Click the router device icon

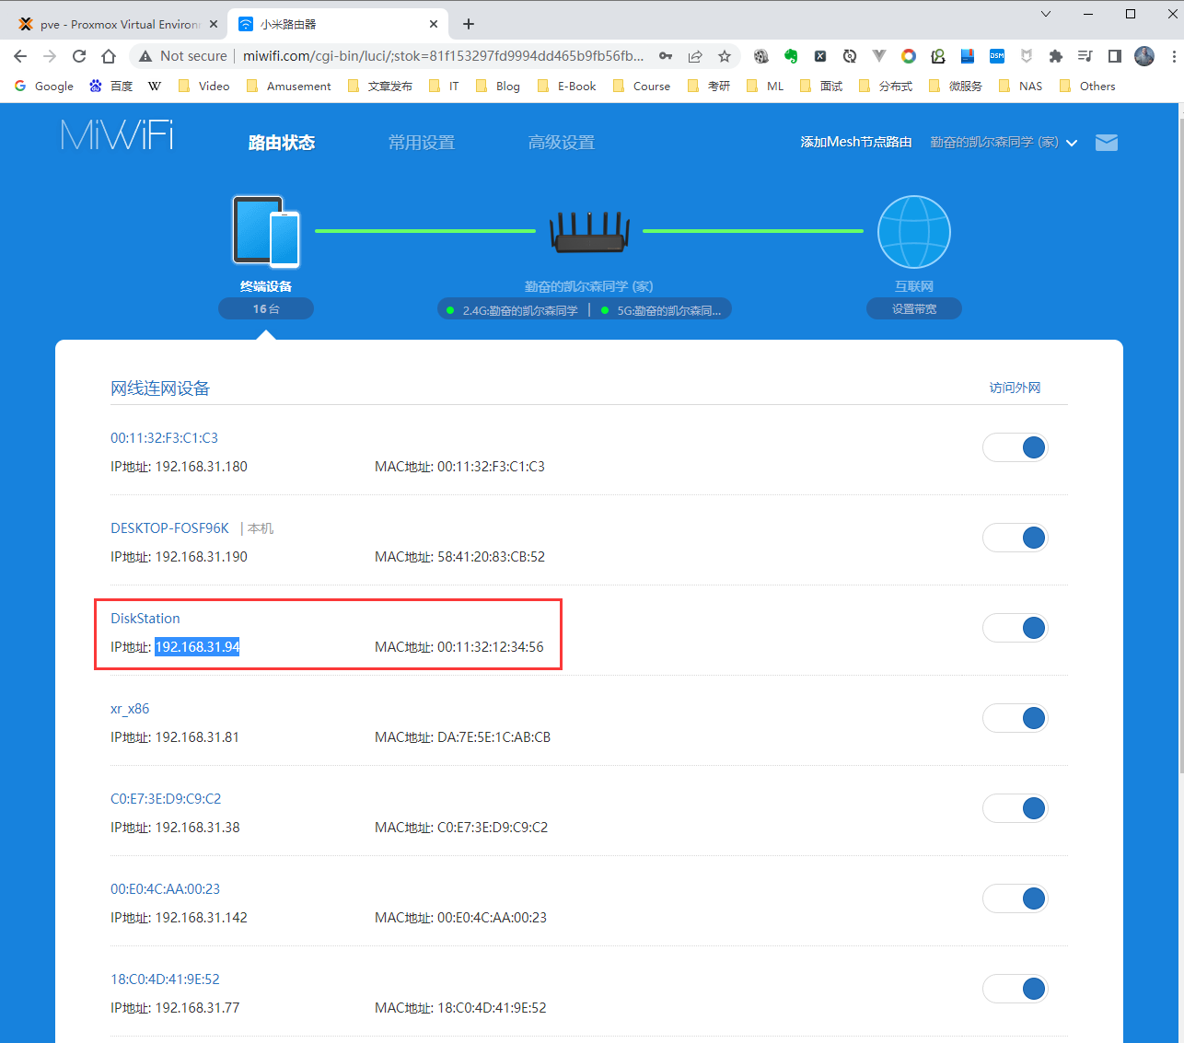pyautogui.click(x=589, y=232)
